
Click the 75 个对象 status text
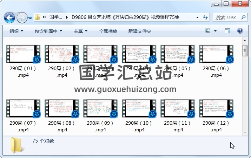click(x=43, y=141)
